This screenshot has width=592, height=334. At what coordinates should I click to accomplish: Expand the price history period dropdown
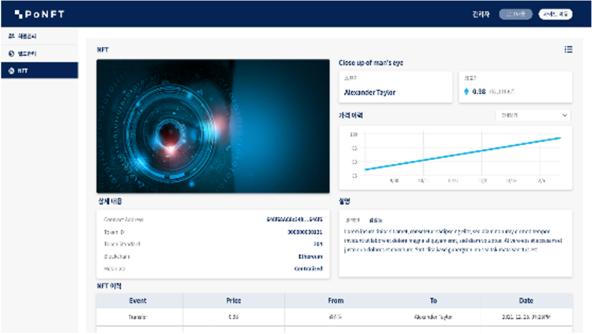[x=533, y=115]
